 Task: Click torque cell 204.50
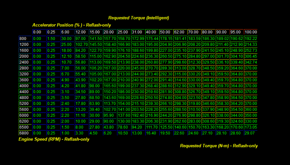tap(124, 56)
